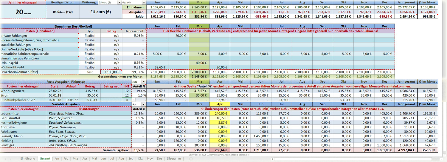Select the Lebensmittel April value '240,00 €'

point(220,114)
